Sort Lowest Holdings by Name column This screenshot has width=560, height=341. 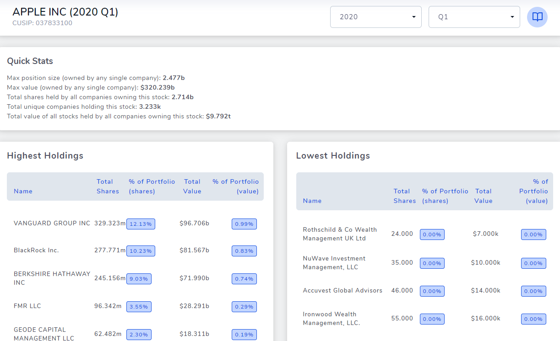pyautogui.click(x=312, y=201)
